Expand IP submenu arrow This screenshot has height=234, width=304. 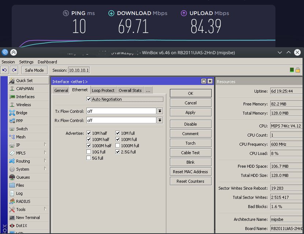tap(45, 144)
